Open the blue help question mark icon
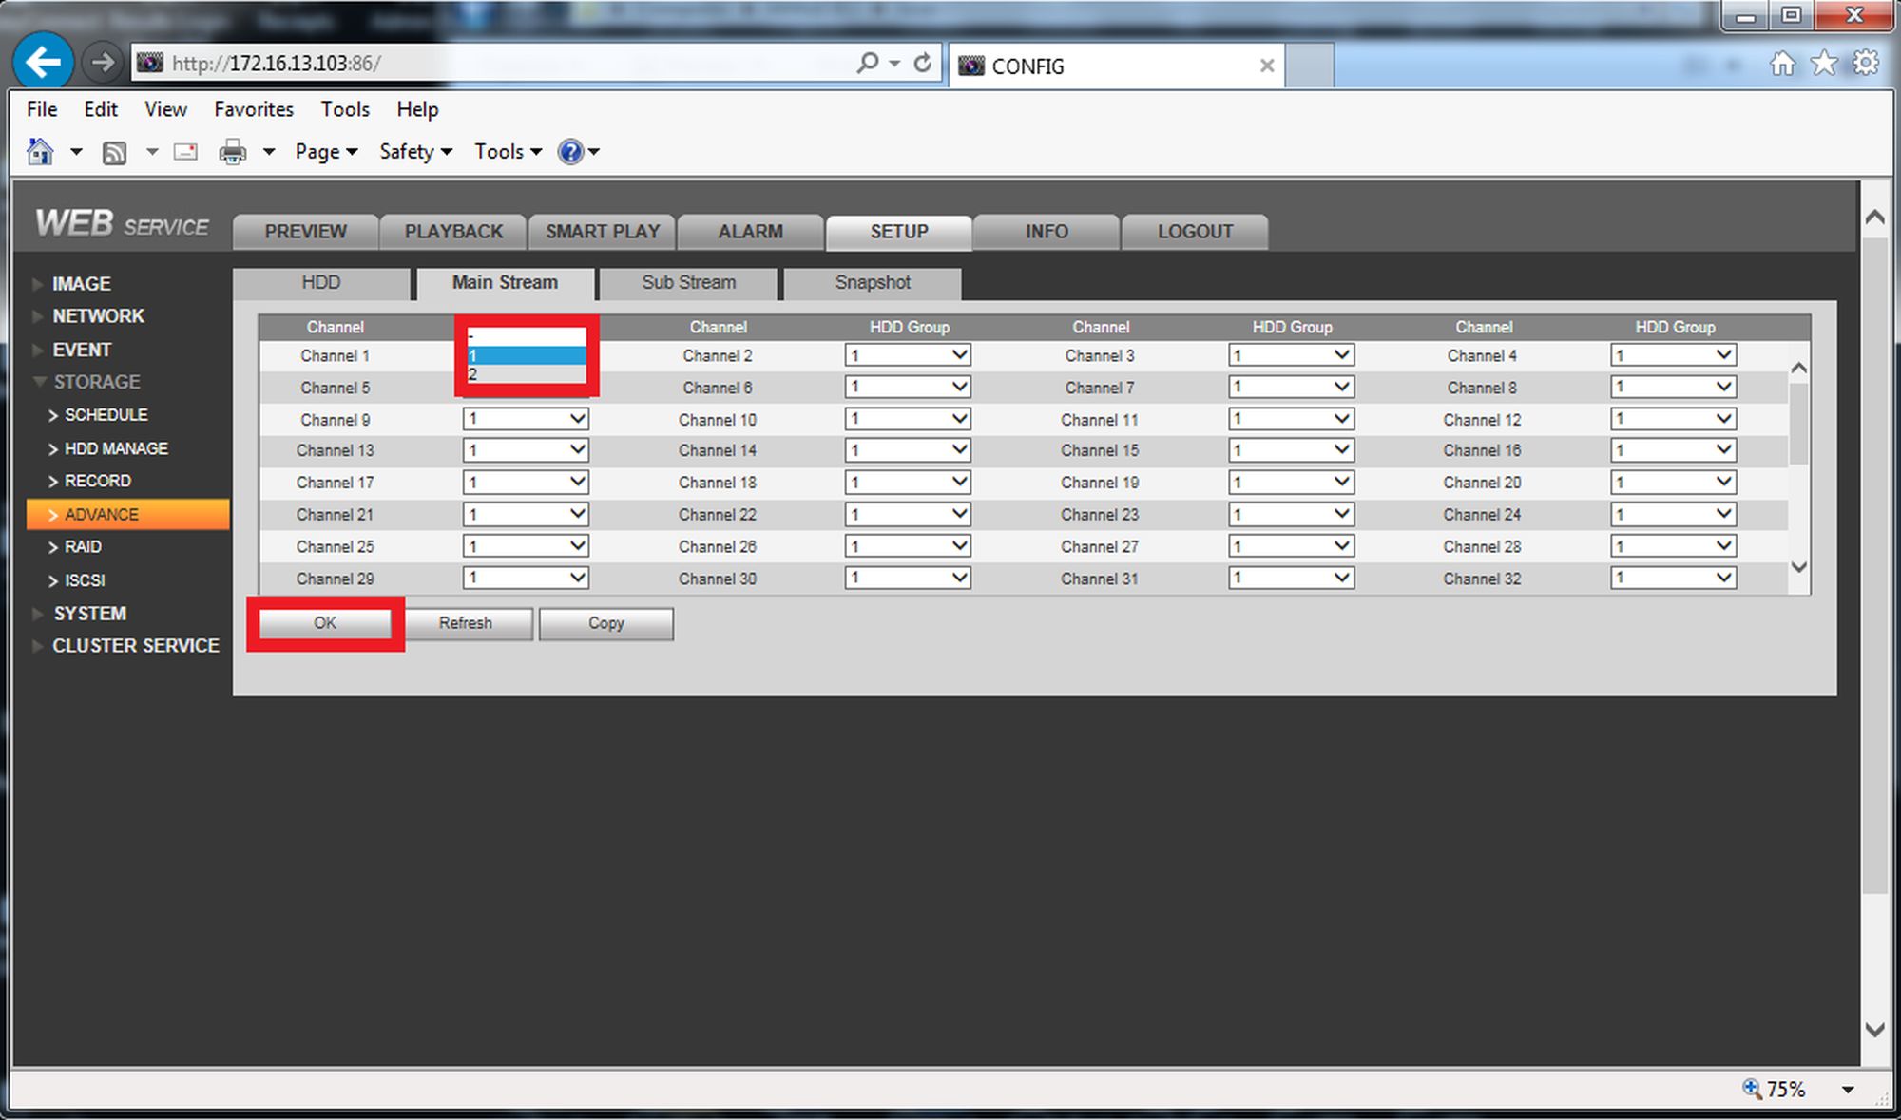This screenshot has height=1120, width=1901. (x=570, y=152)
